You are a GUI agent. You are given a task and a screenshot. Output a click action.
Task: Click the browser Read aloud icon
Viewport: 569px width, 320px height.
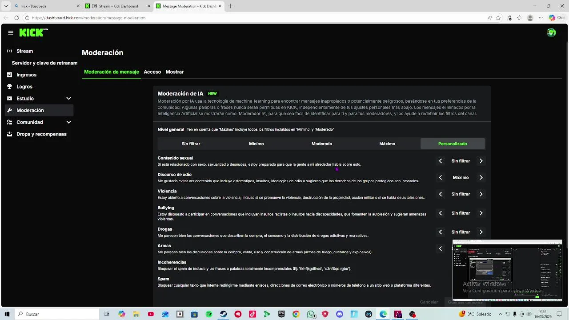pyautogui.click(x=490, y=18)
